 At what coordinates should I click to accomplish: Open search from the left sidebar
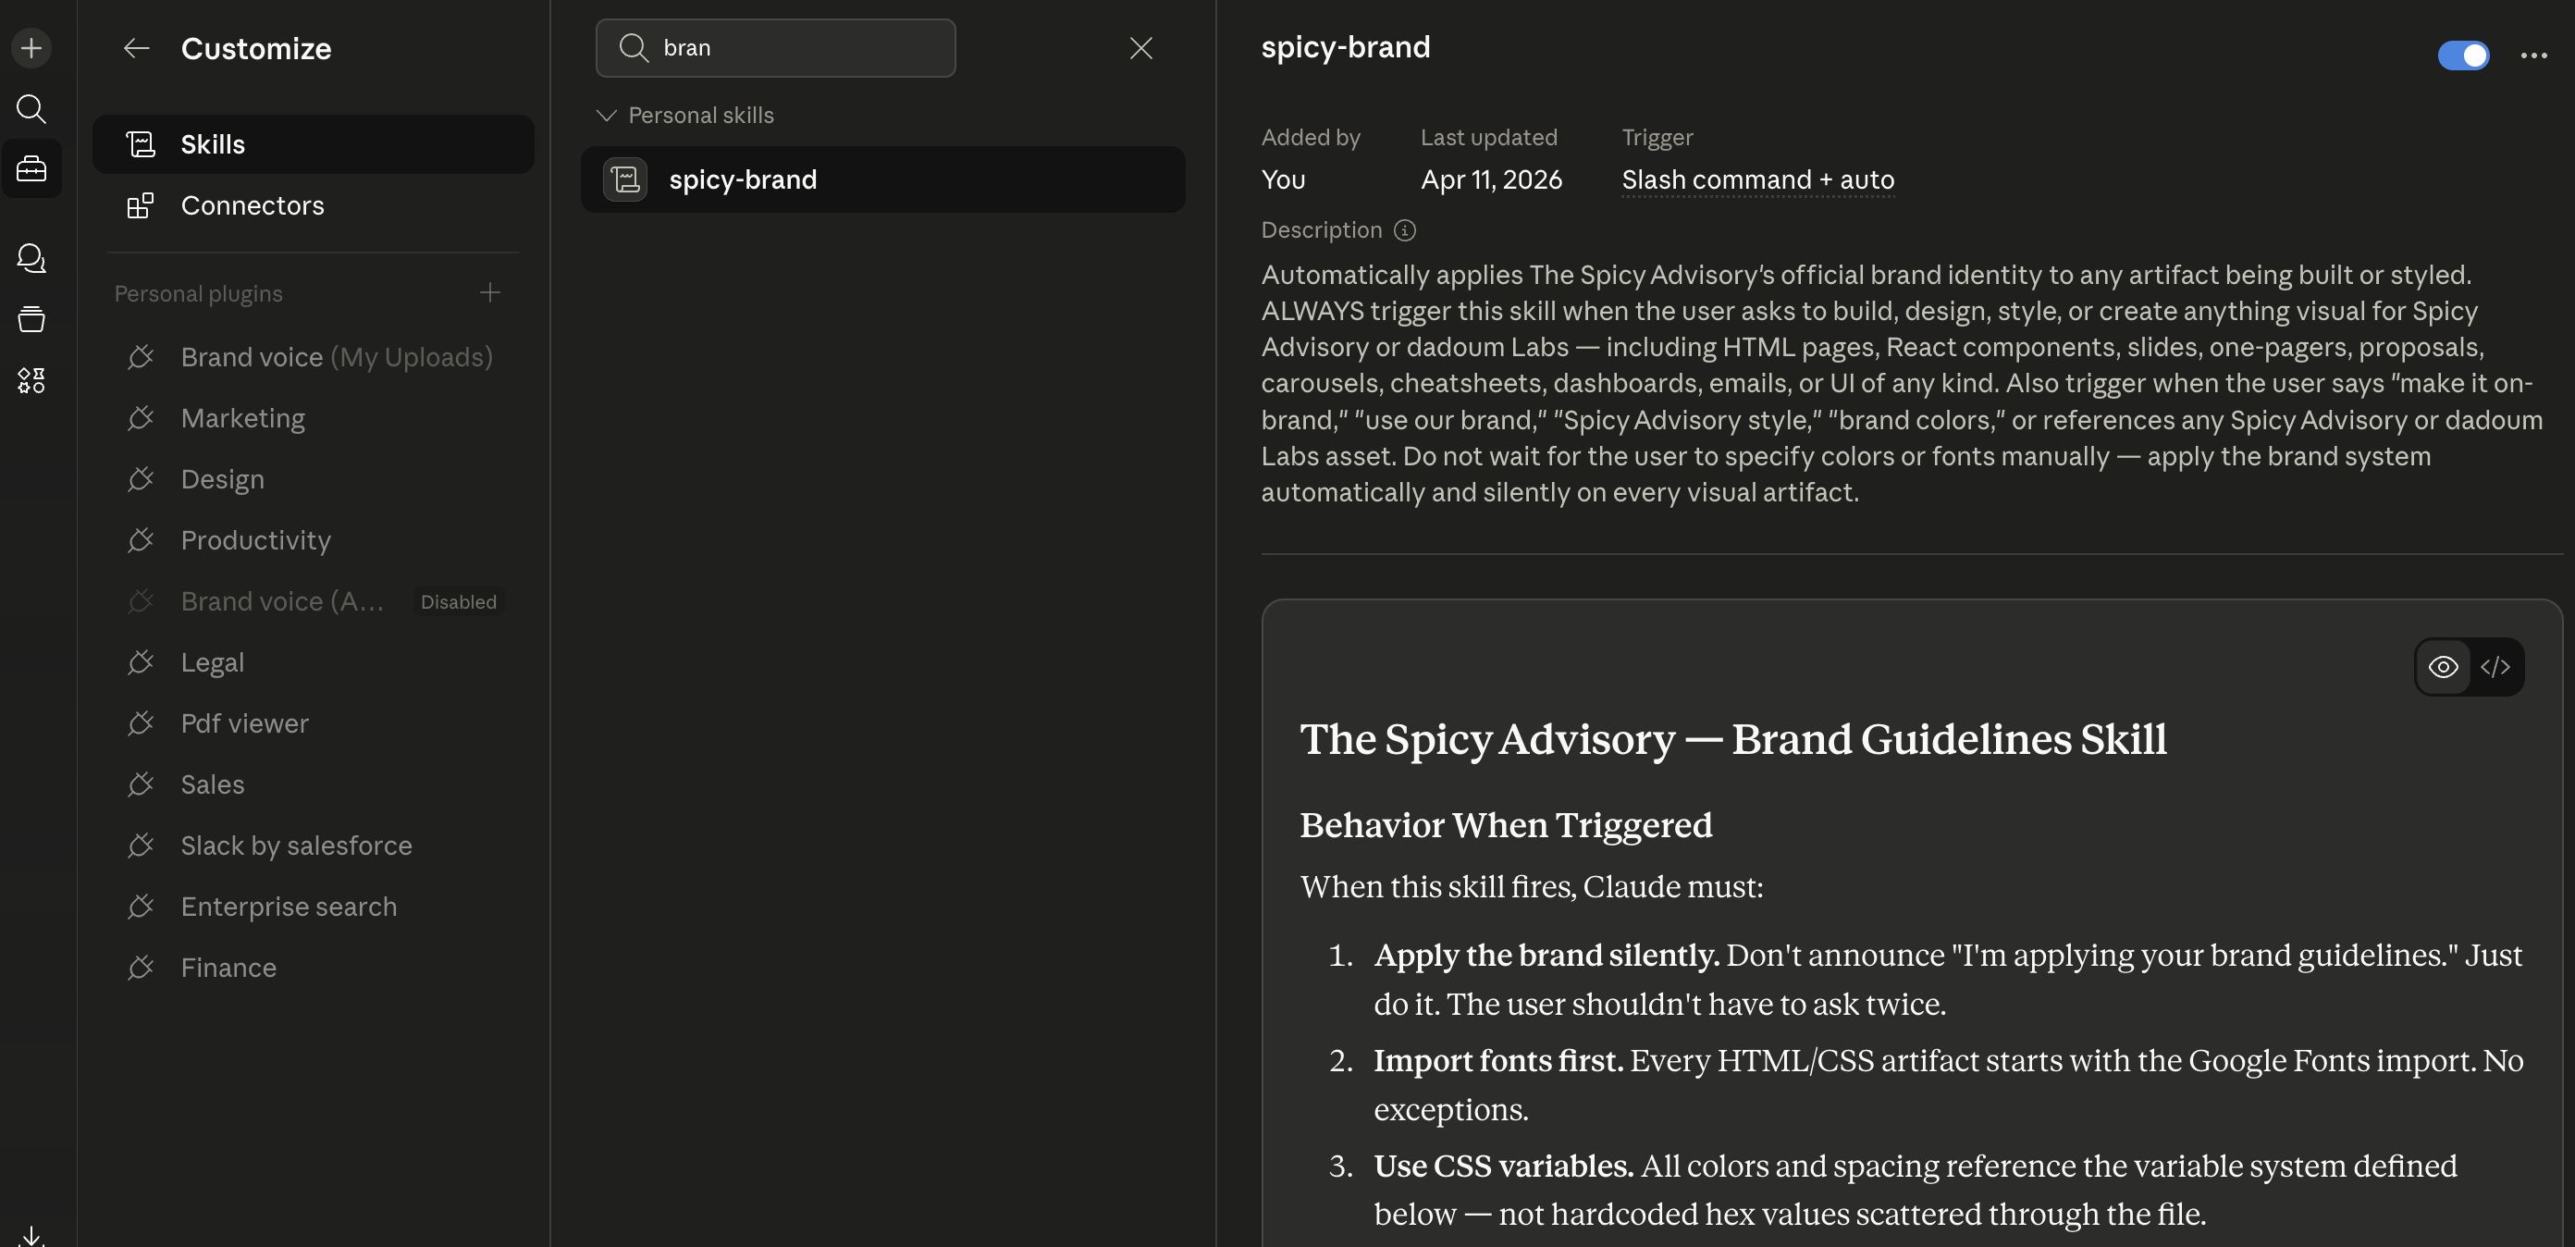31,108
